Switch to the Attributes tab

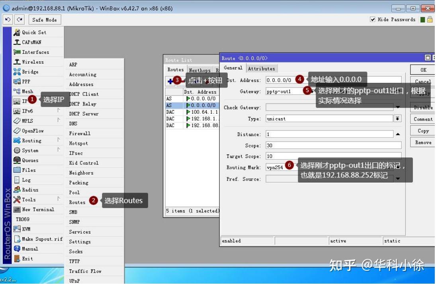coord(261,69)
